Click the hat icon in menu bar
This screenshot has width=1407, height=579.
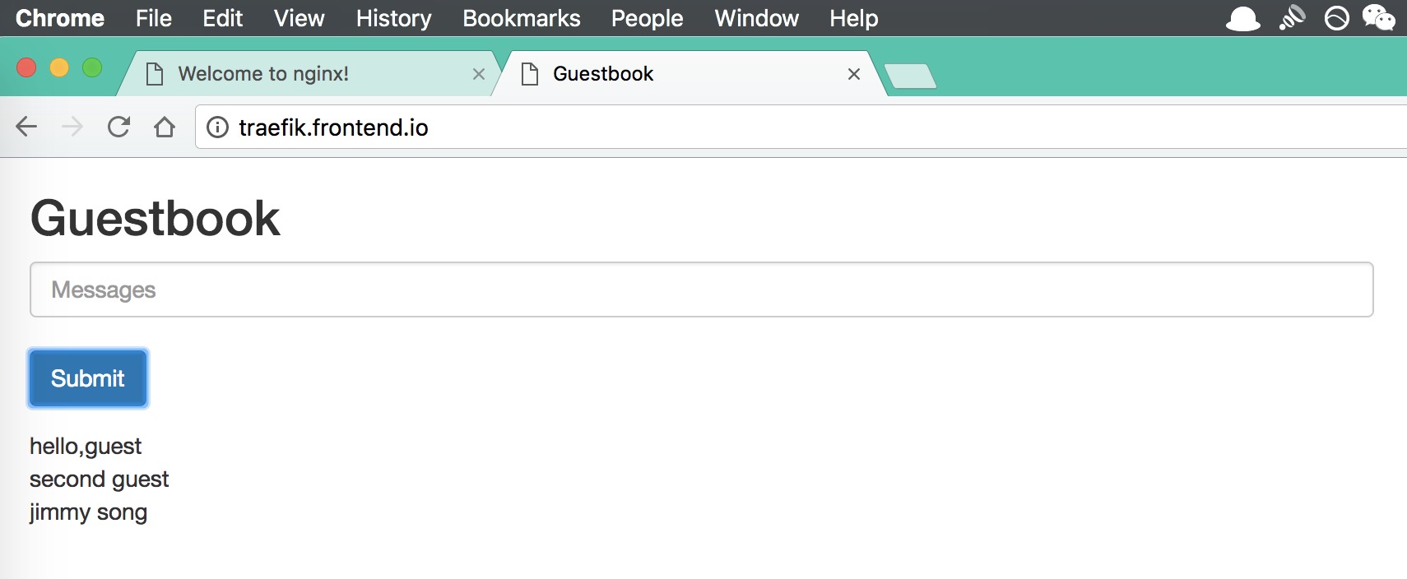1242,17
